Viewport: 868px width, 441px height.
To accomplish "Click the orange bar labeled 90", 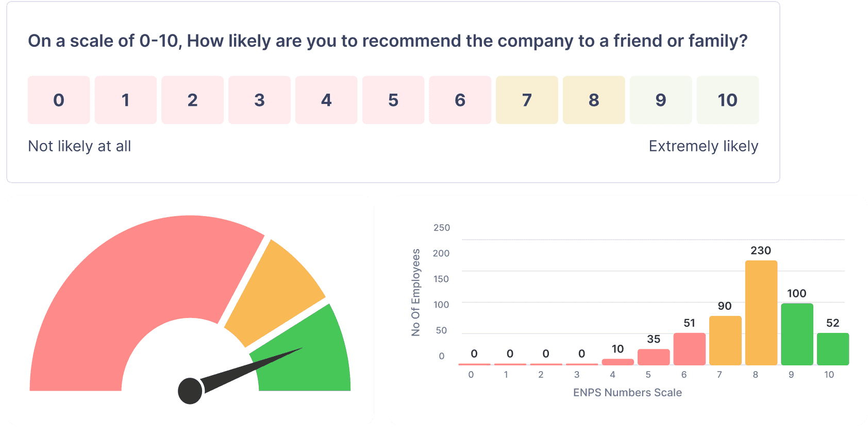I will pos(725,341).
